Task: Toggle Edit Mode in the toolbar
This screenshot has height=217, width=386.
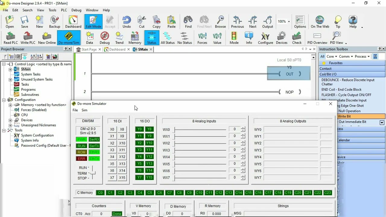Action: (93, 22)
